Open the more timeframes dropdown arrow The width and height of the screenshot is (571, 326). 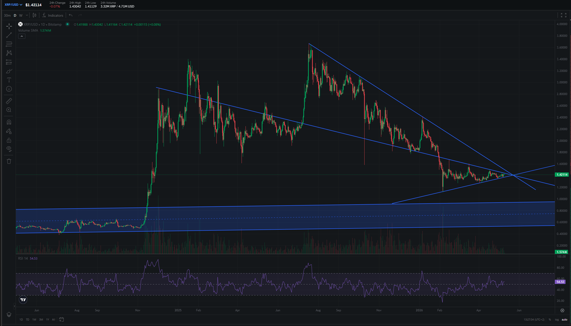pyautogui.click(x=26, y=15)
